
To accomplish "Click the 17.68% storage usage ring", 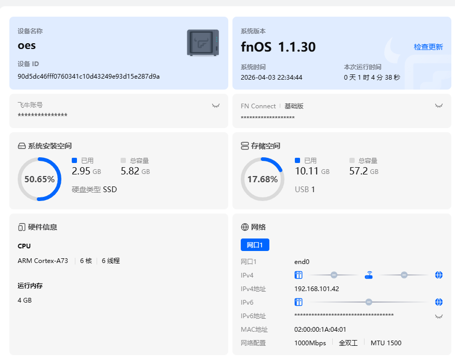I will click(x=263, y=179).
